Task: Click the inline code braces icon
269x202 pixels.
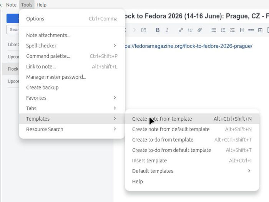Action: (190, 30)
